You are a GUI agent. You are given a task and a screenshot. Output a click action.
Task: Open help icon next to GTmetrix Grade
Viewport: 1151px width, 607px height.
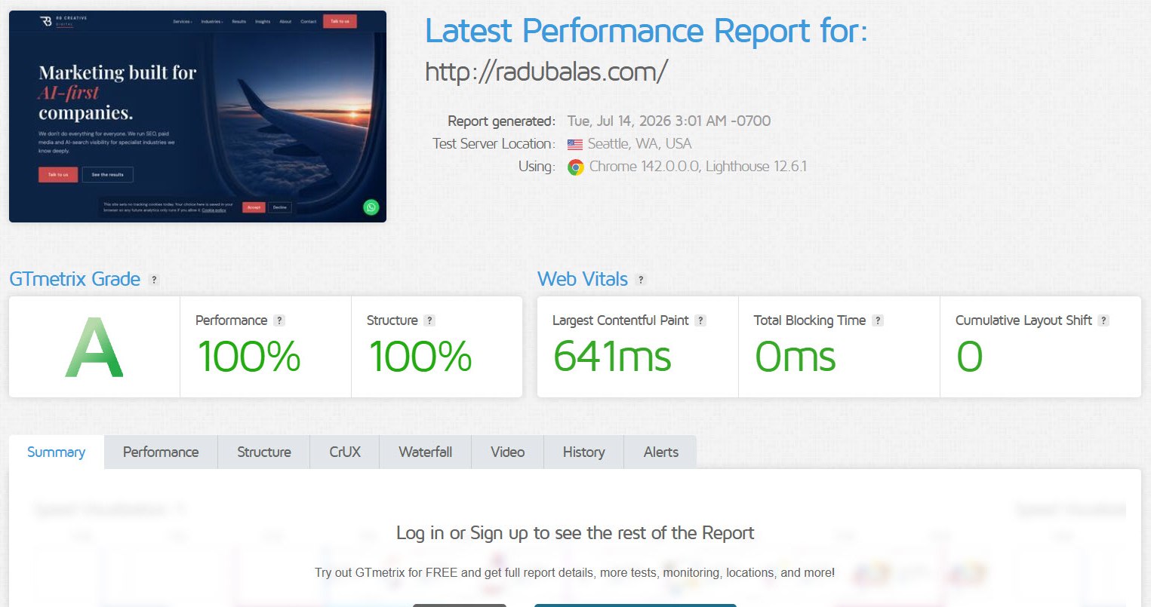click(154, 280)
